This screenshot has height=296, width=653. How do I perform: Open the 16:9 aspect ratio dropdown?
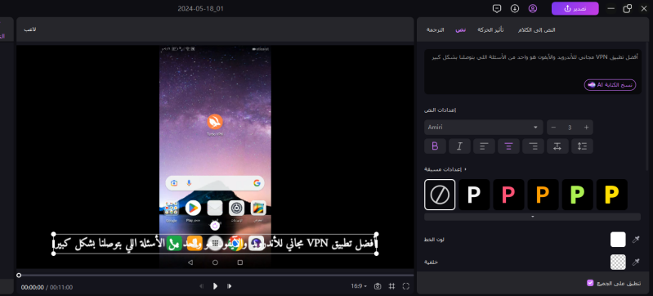click(359, 286)
